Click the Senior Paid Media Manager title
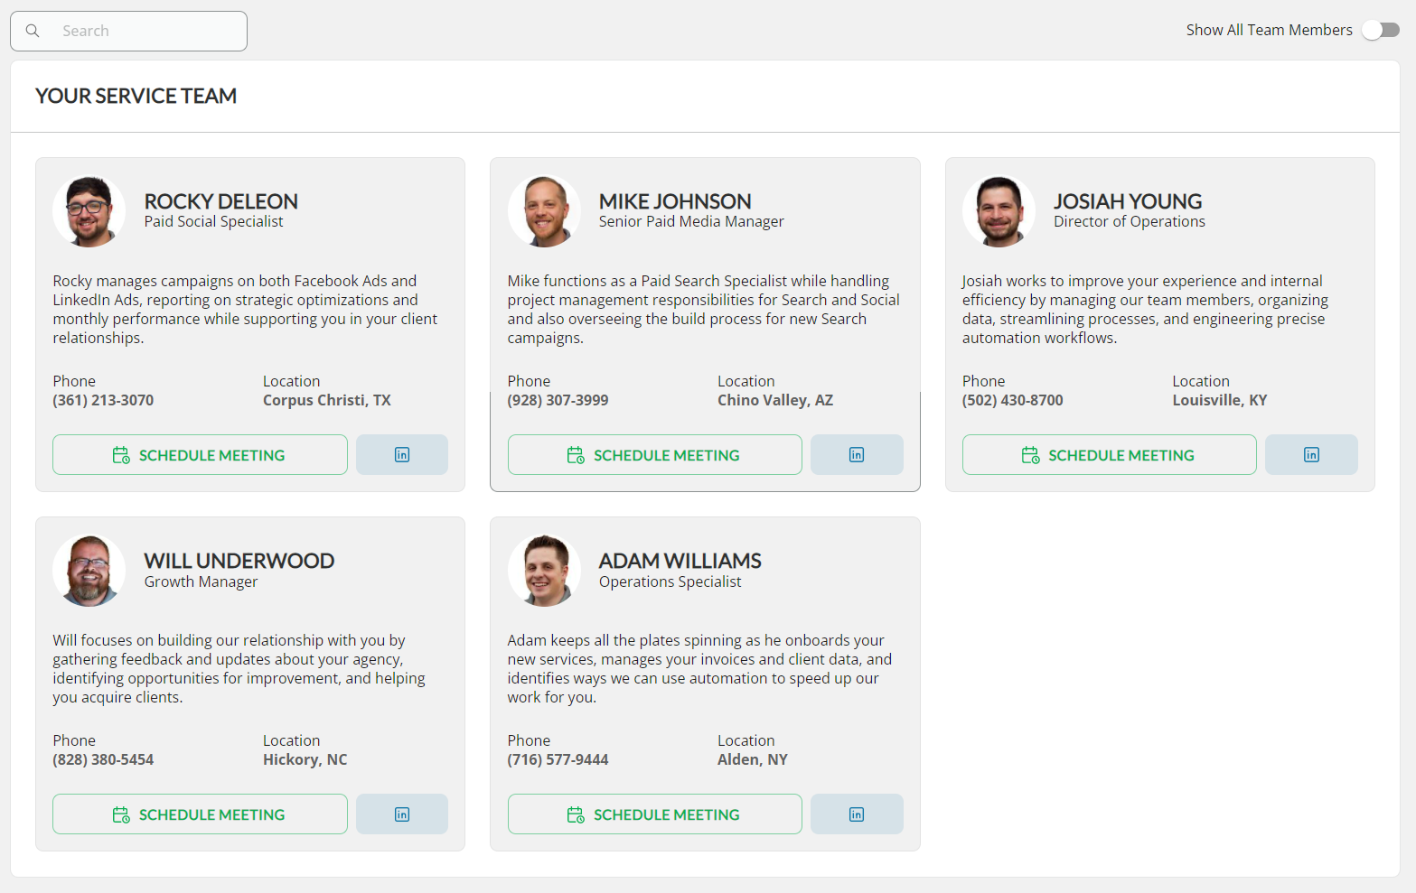This screenshot has width=1416, height=893. (x=691, y=222)
